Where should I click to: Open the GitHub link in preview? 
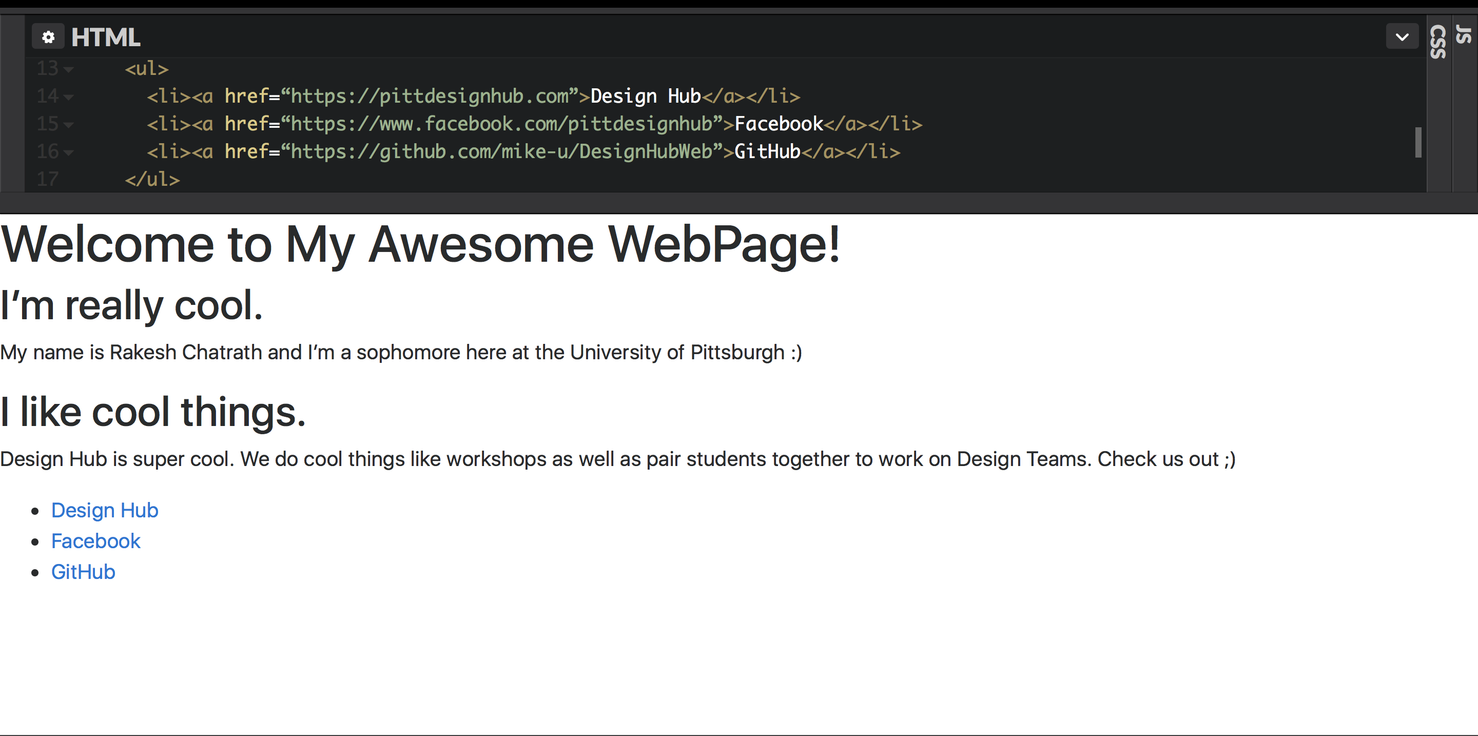[83, 572]
